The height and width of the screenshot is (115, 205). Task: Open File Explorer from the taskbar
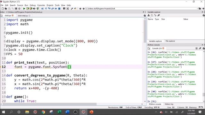click(x=27, y=112)
